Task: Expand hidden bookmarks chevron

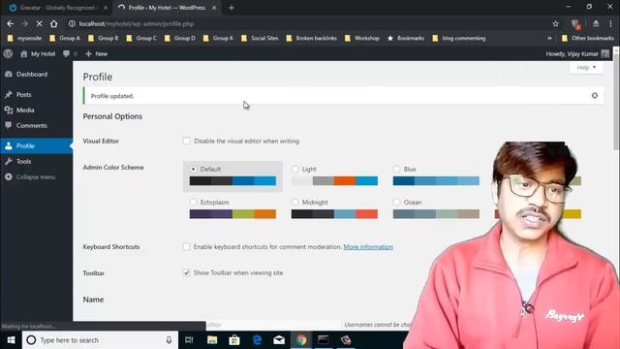Action: coord(549,39)
